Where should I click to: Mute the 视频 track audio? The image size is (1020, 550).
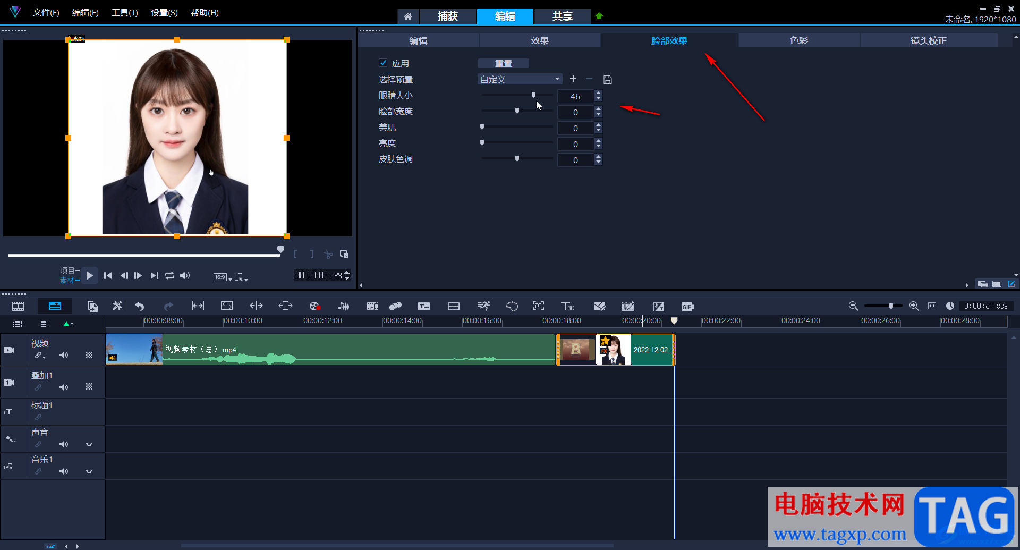(64, 355)
